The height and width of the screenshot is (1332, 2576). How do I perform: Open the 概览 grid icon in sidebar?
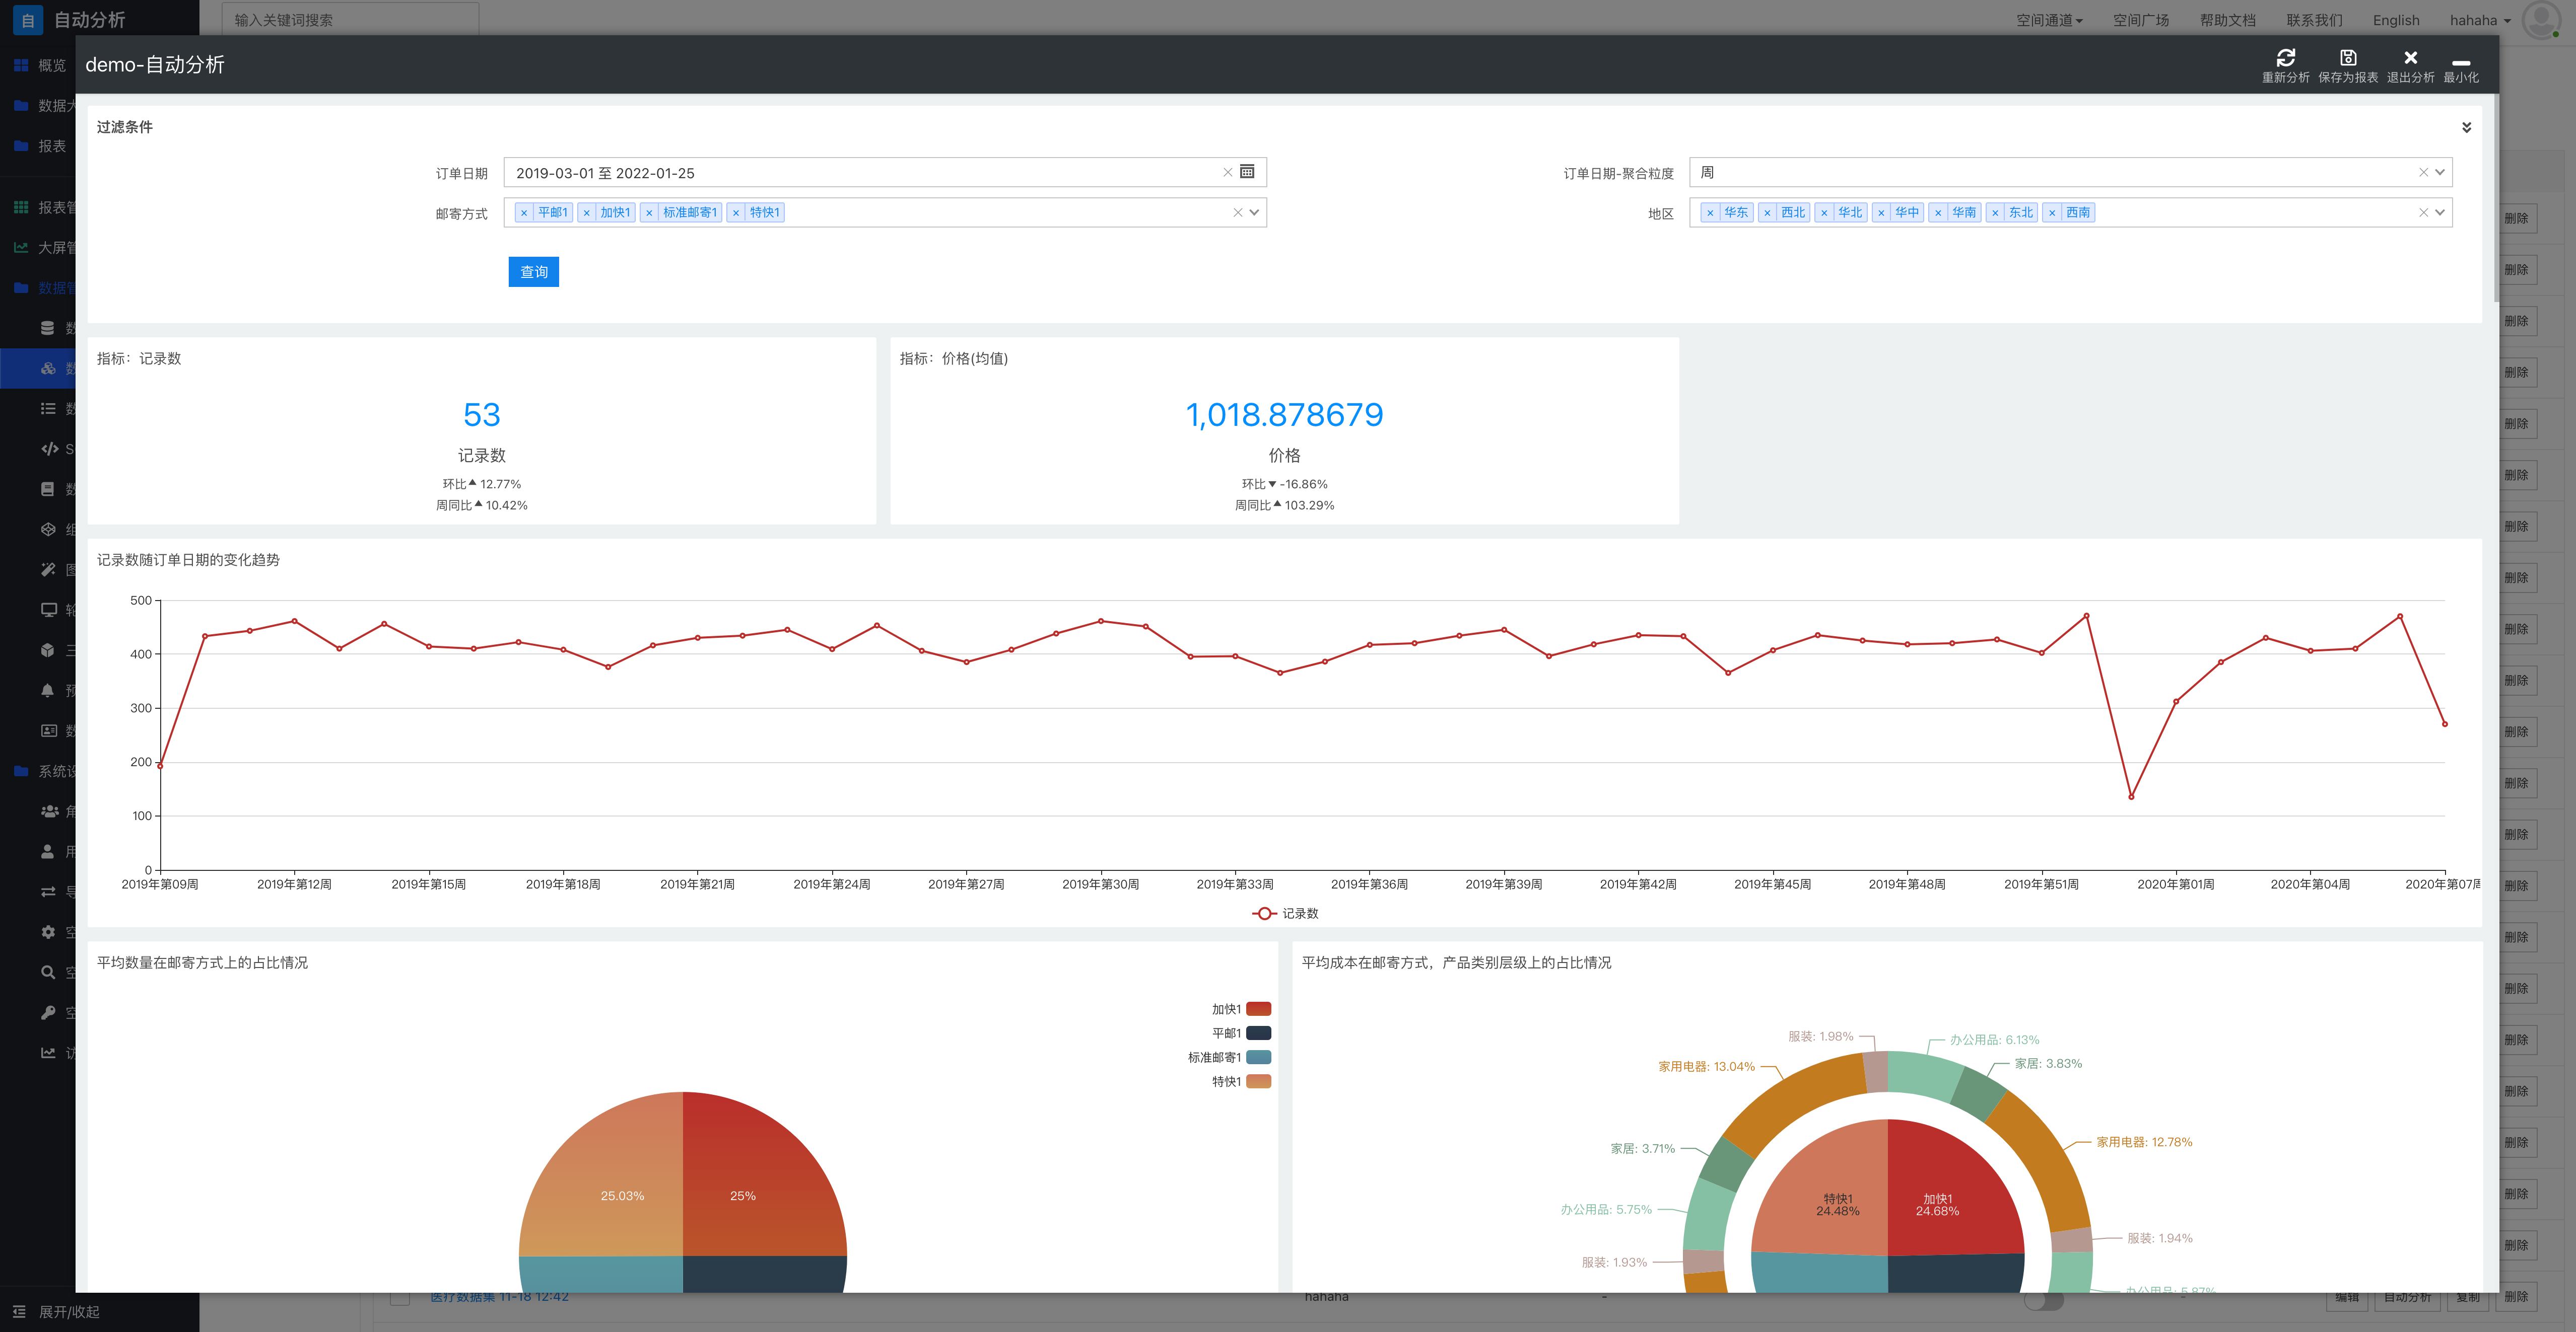click(x=21, y=65)
